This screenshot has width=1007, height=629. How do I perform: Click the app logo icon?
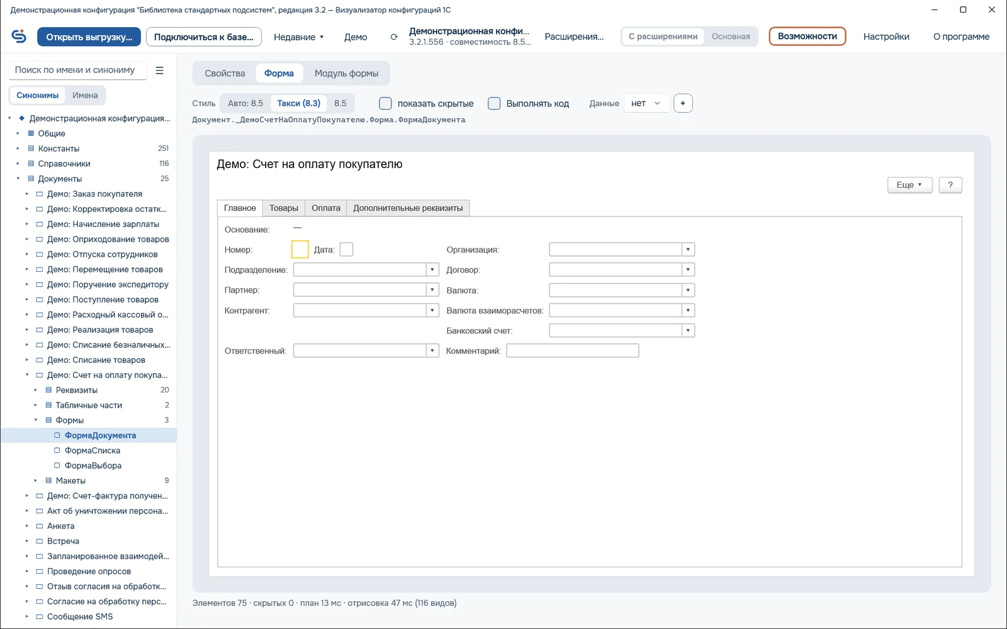pos(19,36)
